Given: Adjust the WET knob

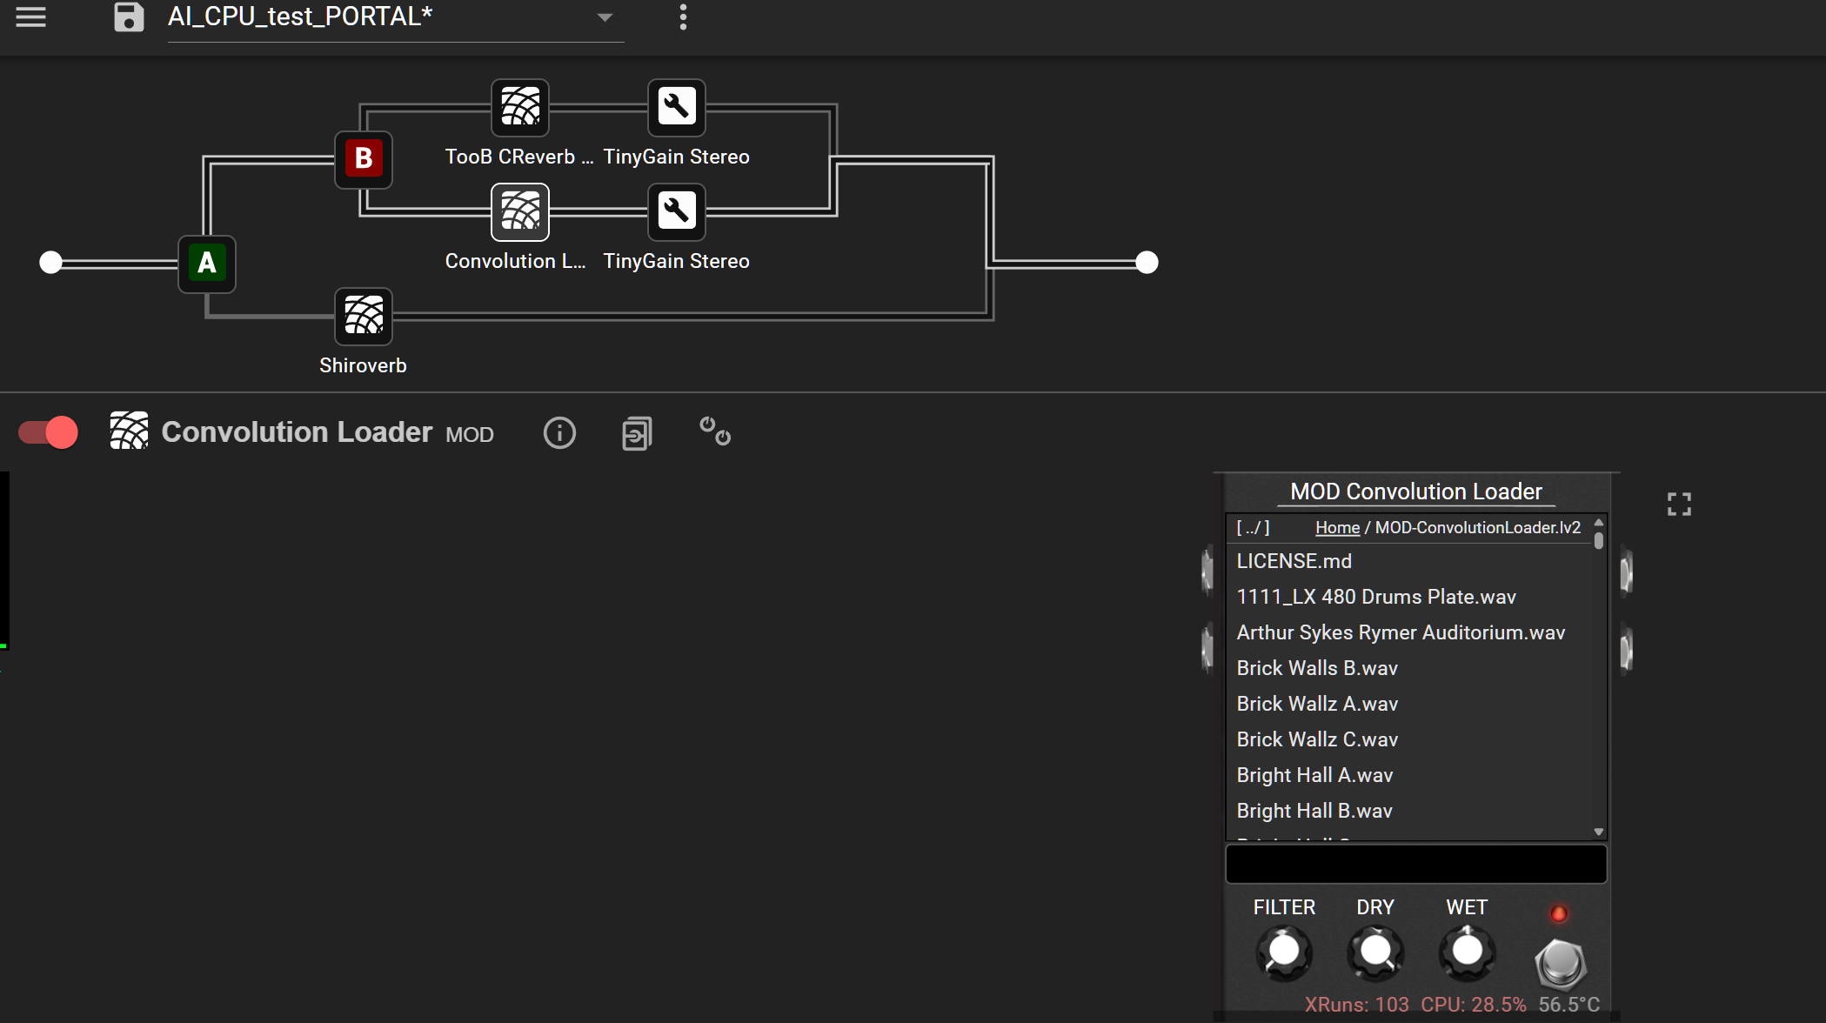Looking at the screenshot, I should click(1468, 951).
